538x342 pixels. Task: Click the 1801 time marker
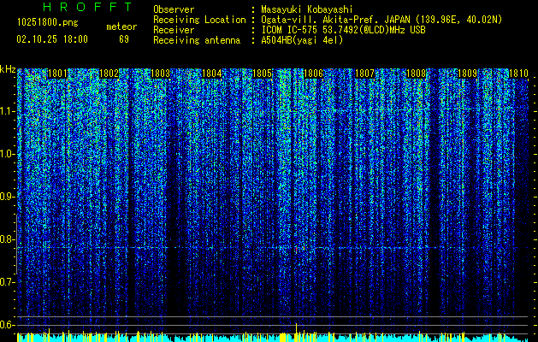click(57, 74)
